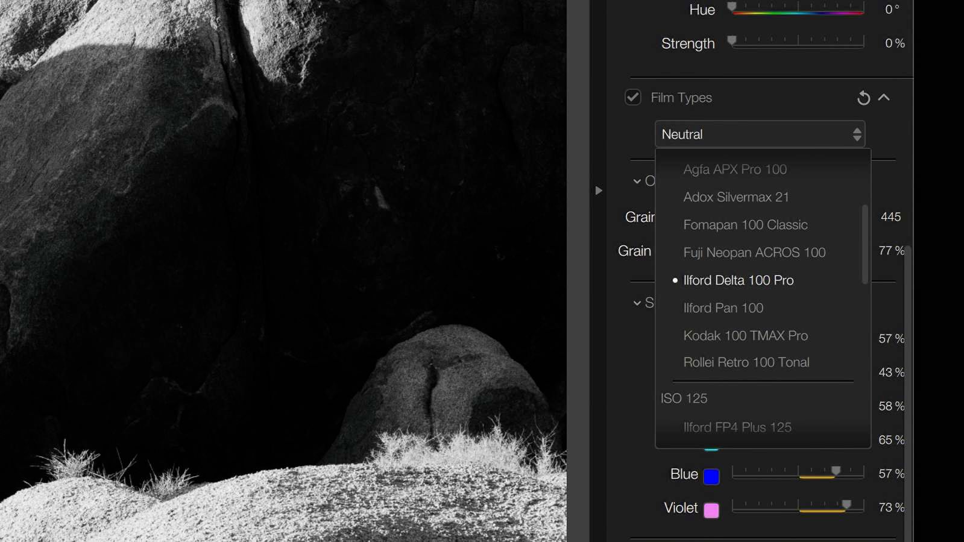Click the Violet color swatch
Image resolution: width=964 pixels, height=542 pixels.
point(711,510)
